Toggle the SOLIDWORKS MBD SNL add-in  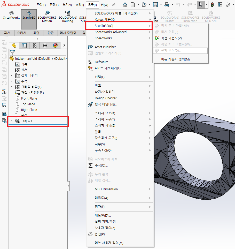tap(211, 17)
